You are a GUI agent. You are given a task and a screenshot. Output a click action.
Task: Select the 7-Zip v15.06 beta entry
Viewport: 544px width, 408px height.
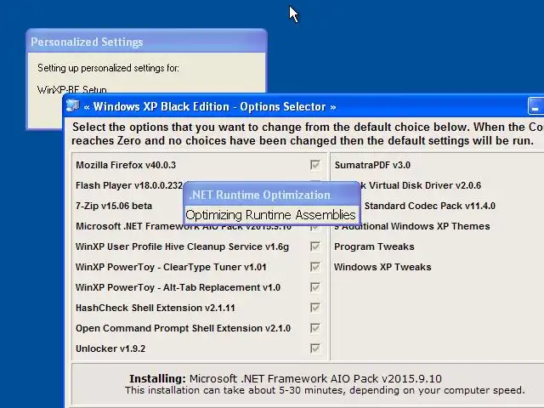tap(114, 206)
